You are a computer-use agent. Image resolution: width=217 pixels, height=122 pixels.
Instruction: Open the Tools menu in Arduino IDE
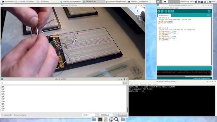click(172, 8)
